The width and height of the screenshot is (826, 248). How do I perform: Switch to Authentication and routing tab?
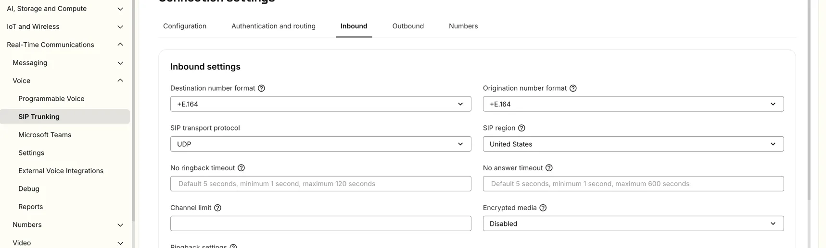273,26
